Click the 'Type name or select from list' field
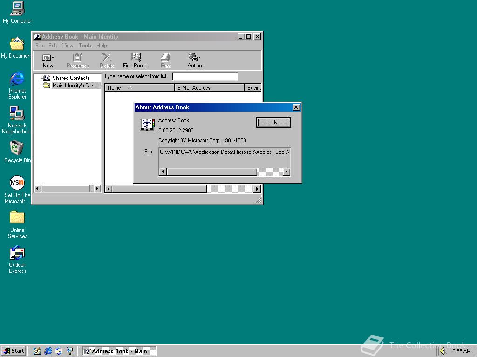This screenshot has height=357, width=477. (205, 77)
